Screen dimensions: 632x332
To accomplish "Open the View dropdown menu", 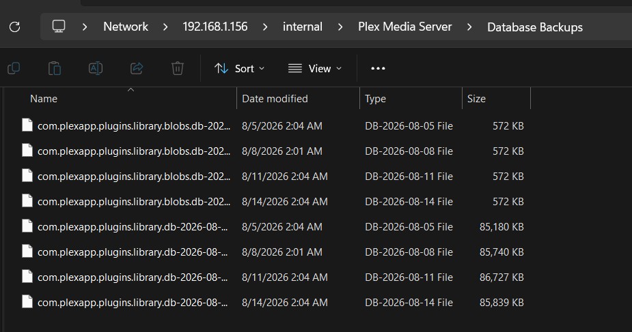I will coord(315,69).
